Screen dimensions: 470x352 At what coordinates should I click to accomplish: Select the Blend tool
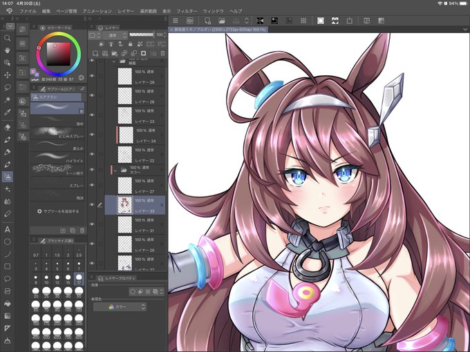click(x=8, y=202)
